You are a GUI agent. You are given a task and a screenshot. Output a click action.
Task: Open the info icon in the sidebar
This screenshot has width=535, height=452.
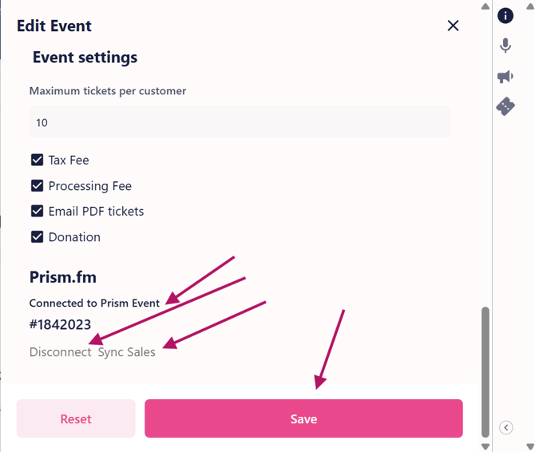pos(505,16)
